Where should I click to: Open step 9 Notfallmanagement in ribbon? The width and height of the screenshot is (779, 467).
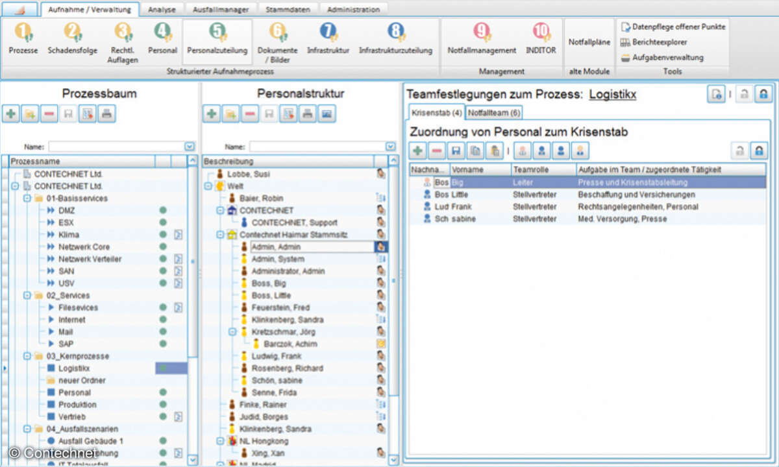pos(482,38)
